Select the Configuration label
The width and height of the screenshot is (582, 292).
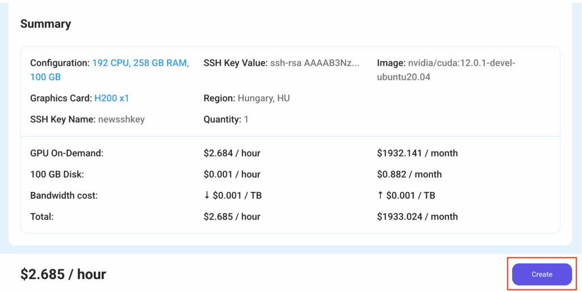60,63
